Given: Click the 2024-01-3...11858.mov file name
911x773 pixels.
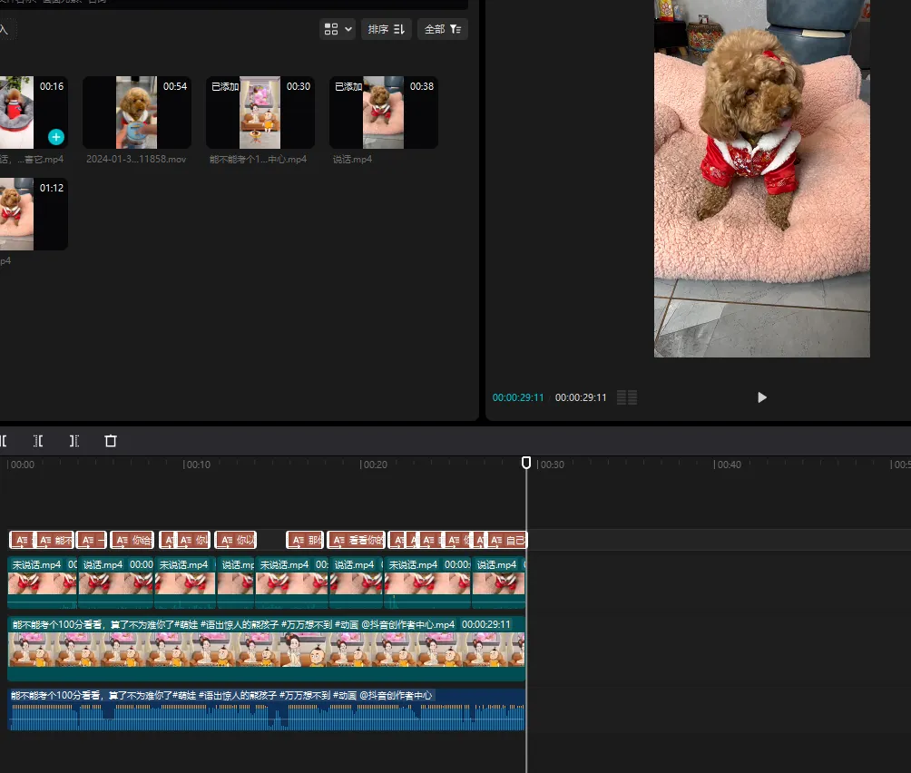Looking at the screenshot, I should click(136, 159).
